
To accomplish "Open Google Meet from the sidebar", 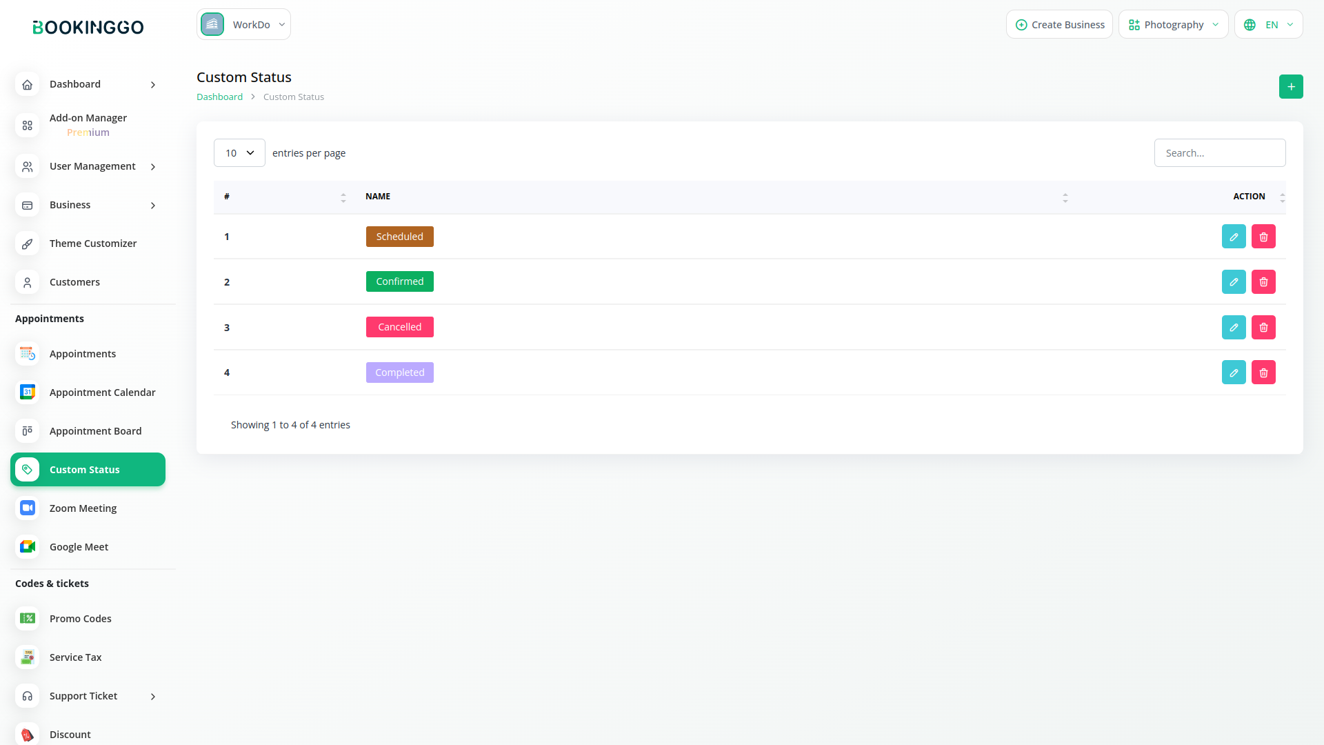I will pyautogui.click(x=79, y=547).
